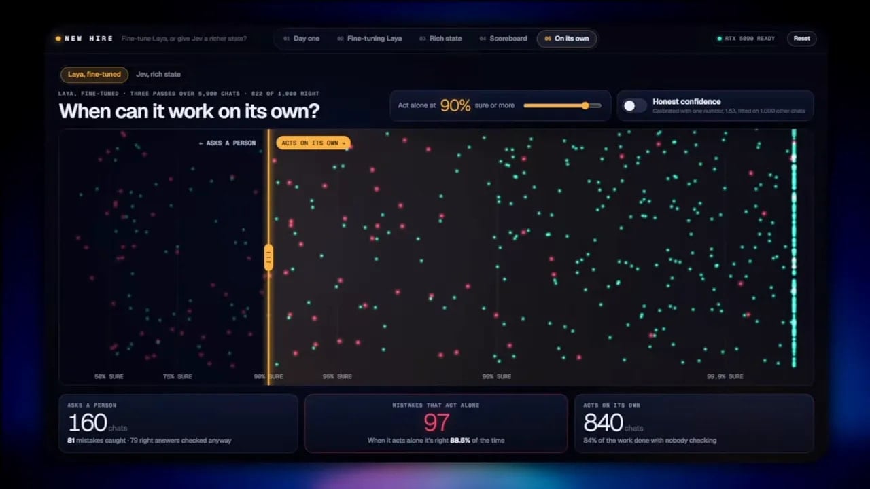Click the Mistakes that act alone card
The height and width of the screenshot is (489, 870).
tap(436, 423)
